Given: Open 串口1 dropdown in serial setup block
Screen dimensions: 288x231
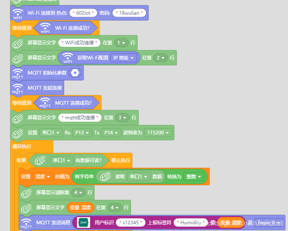Looking at the screenshot, I should point(51,133).
